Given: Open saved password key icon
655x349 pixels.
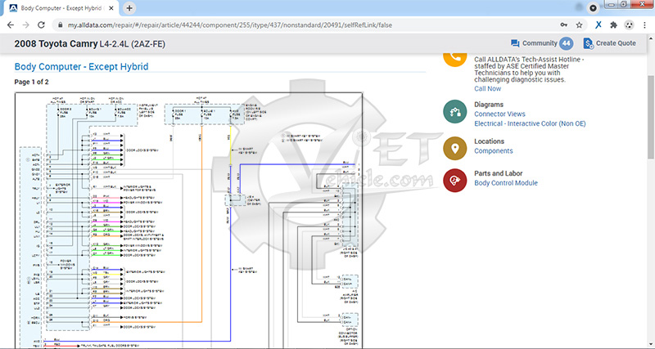Looking at the screenshot, I should (564, 25).
